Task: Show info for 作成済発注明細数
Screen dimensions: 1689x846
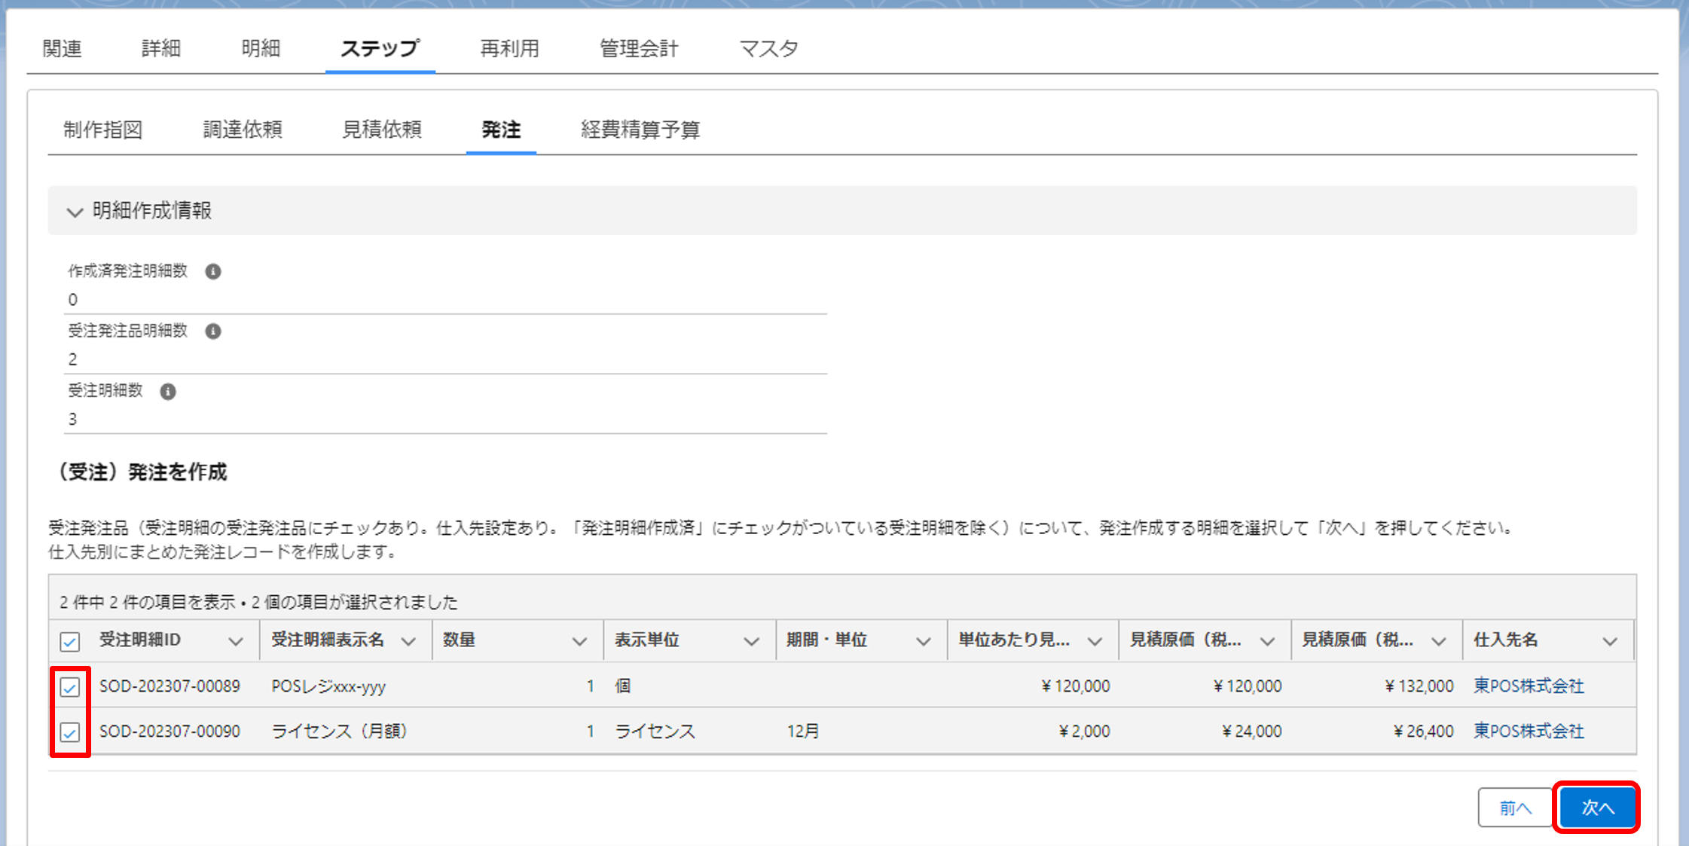Action: (x=213, y=271)
